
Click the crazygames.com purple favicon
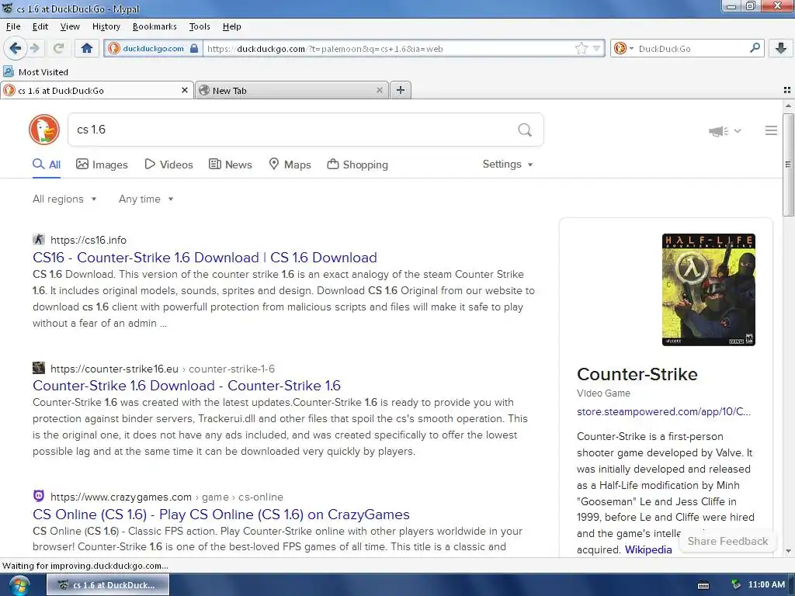point(39,496)
